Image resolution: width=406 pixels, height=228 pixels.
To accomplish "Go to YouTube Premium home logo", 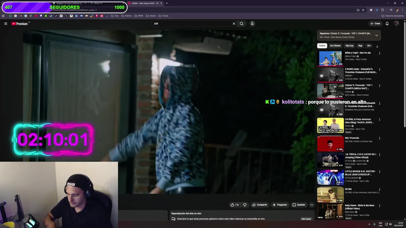I will [x=20, y=24].
